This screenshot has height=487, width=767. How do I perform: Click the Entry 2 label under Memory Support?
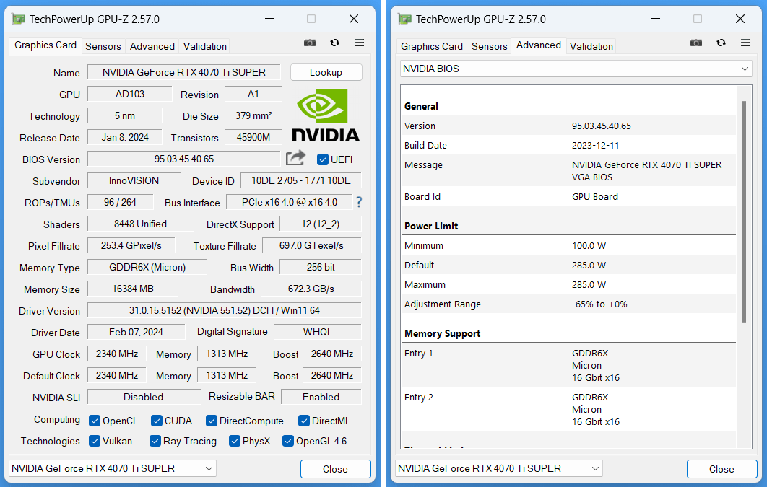(419, 397)
